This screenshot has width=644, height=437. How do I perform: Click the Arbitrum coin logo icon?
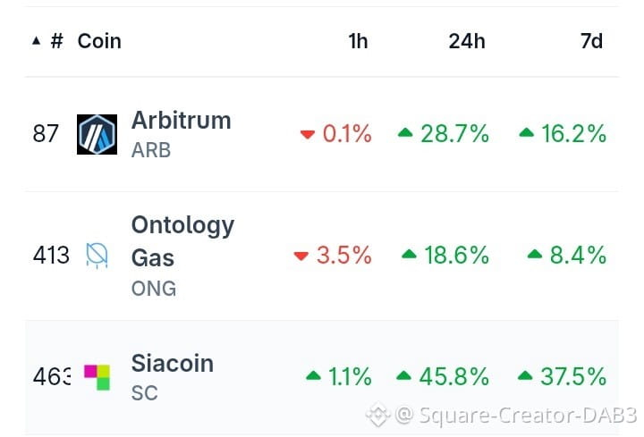click(x=97, y=134)
